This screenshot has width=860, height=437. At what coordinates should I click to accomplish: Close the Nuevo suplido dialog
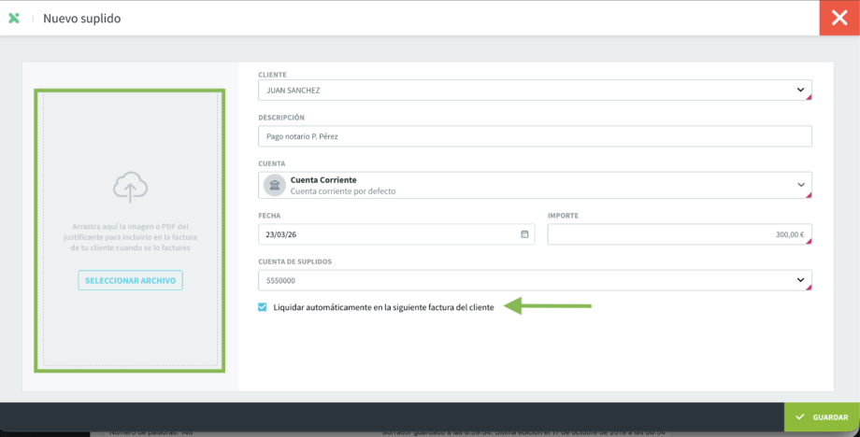pyautogui.click(x=839, y=18)
